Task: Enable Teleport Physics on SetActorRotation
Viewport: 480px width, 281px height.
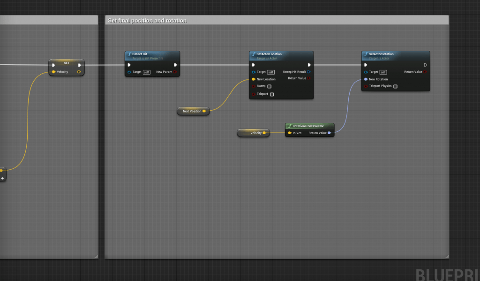Action: point(395,86)
